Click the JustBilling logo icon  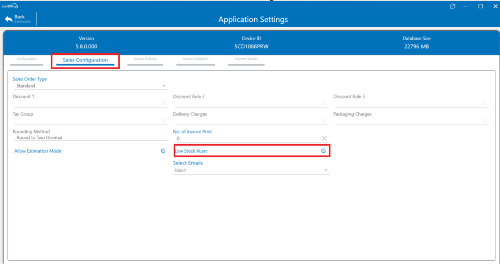9,6
